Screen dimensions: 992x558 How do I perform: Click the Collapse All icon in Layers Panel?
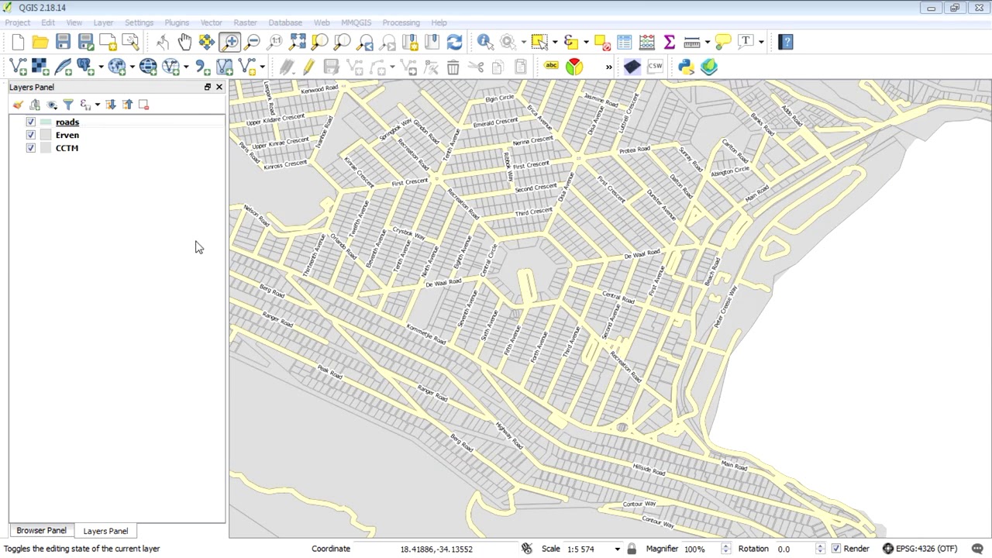127,105
